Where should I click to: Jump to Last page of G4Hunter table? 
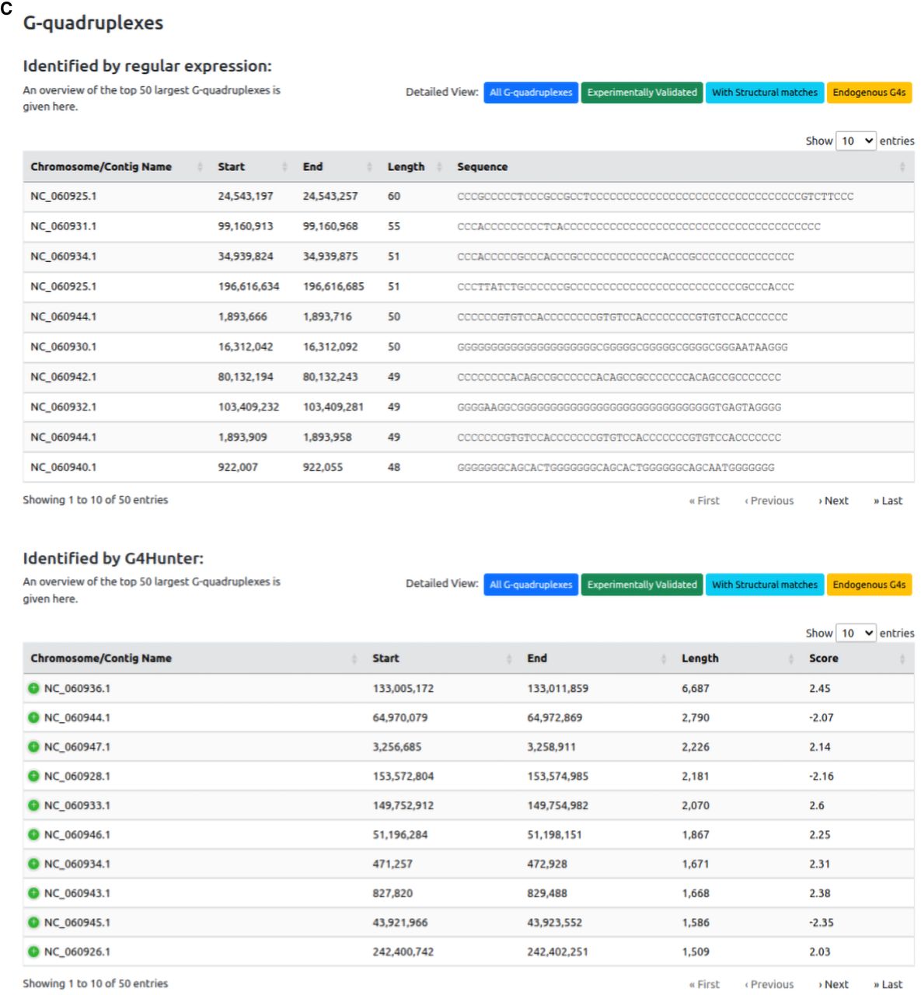coord(888,984)
